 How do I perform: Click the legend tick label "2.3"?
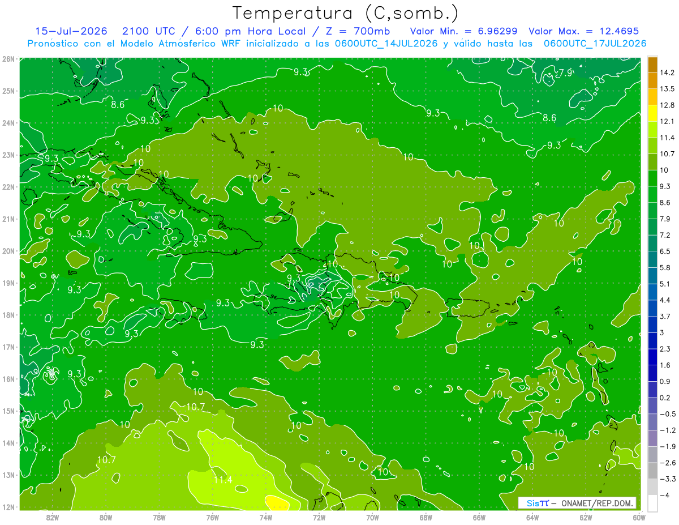[x=665, y=349]
